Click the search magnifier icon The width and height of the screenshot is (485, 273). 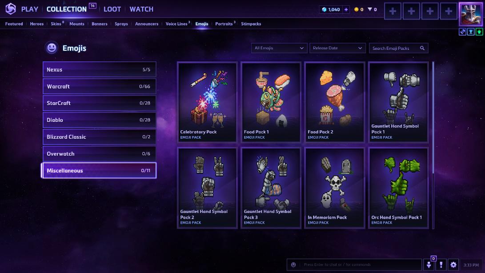[422, 48]
